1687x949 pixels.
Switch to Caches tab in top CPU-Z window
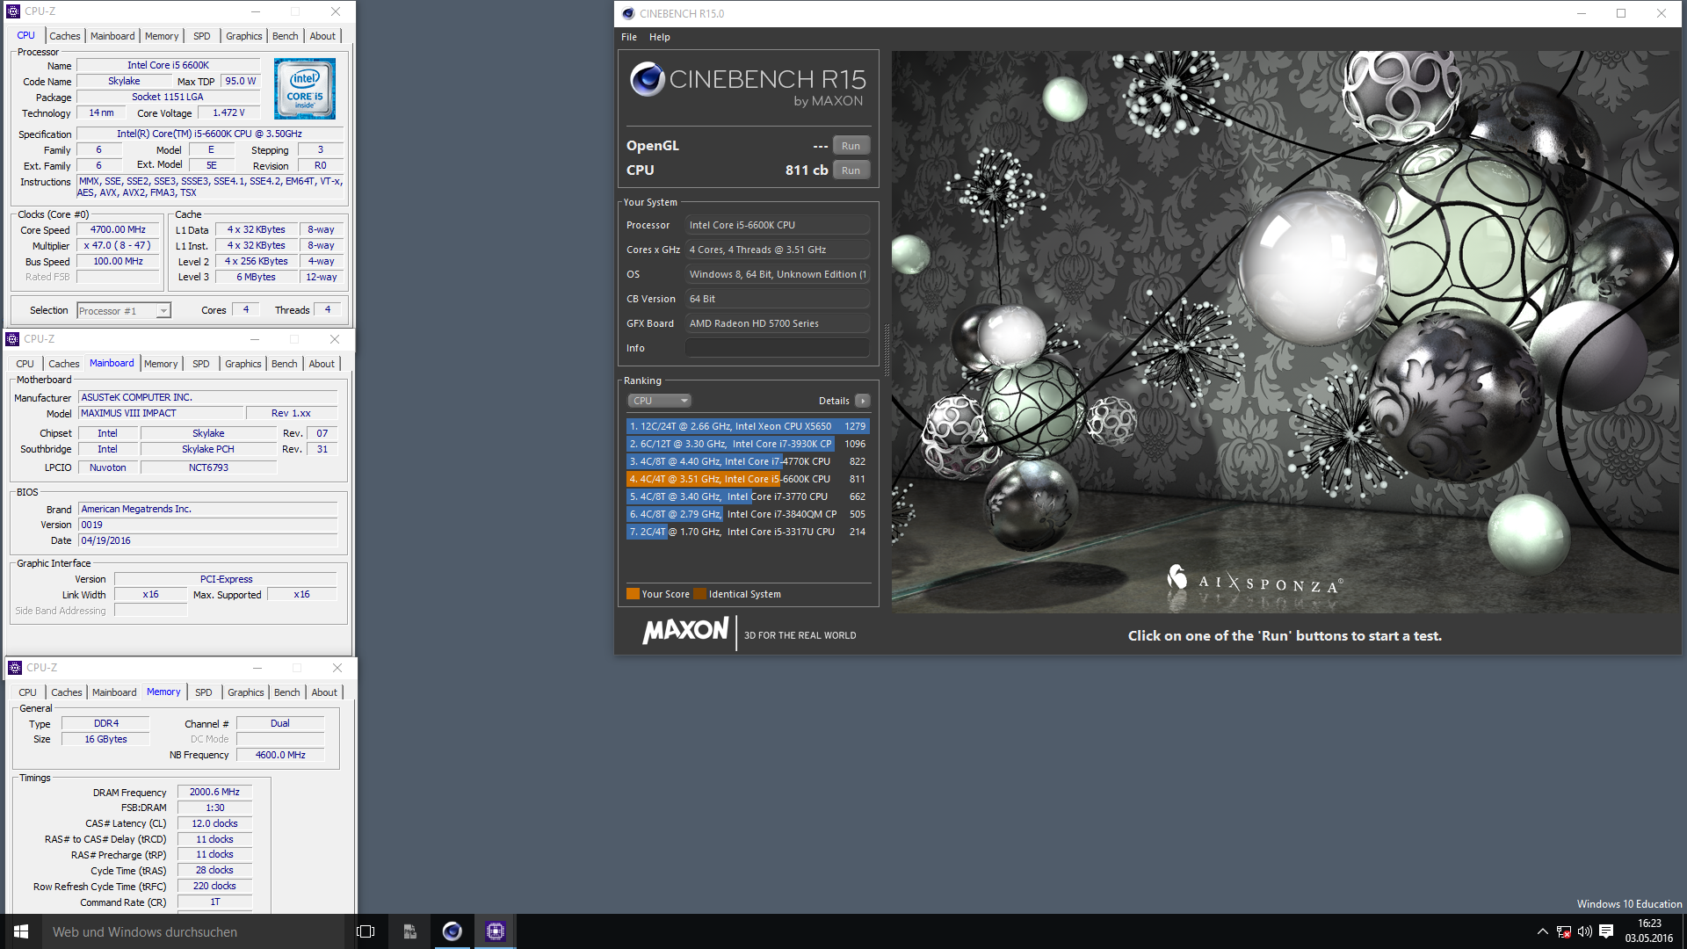point(65,36)
